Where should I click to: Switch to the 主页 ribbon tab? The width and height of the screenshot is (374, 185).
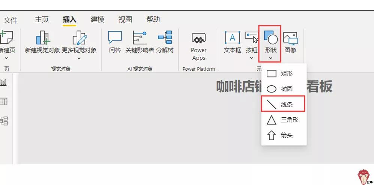tap(42, 20)
